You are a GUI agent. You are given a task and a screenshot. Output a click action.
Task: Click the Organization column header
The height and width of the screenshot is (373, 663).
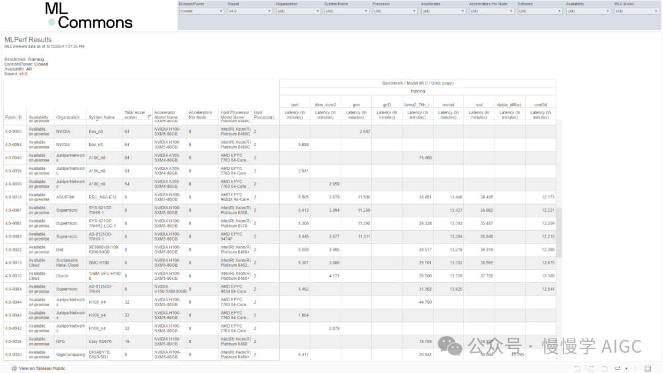click(68, 117)
